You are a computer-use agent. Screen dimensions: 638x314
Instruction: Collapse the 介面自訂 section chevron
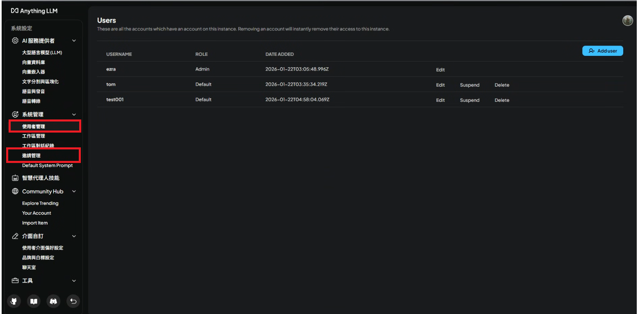coord(74,236)
